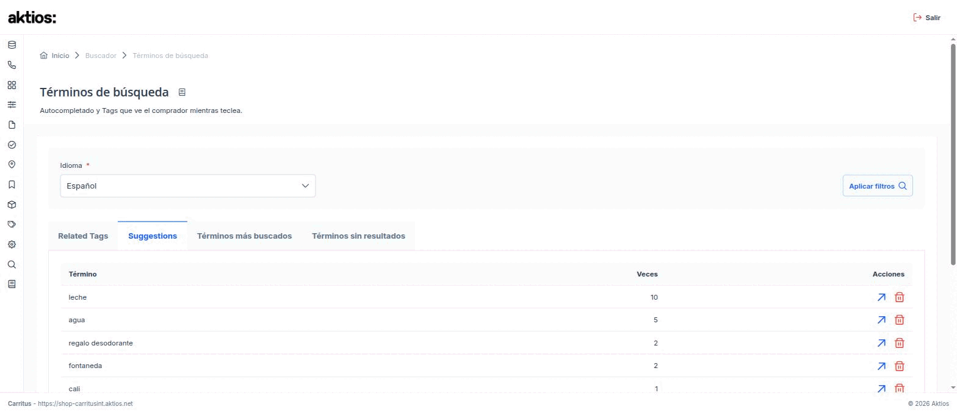Click the aktios logo

[32, 18]
